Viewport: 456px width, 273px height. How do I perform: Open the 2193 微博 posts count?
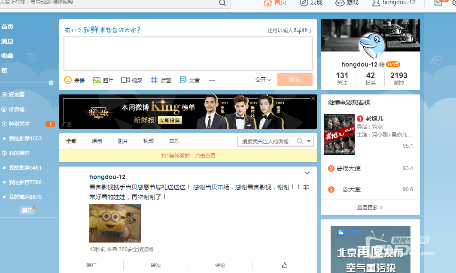pyautogui.click(x=399, y=79)
